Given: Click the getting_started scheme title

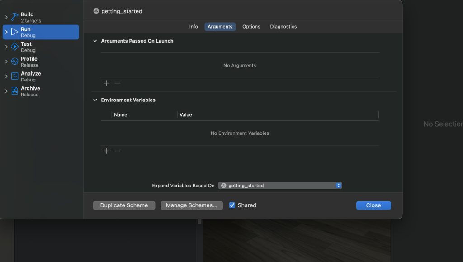Looking at the screenshot, I should pyautogui.click(x=122, y=11).
